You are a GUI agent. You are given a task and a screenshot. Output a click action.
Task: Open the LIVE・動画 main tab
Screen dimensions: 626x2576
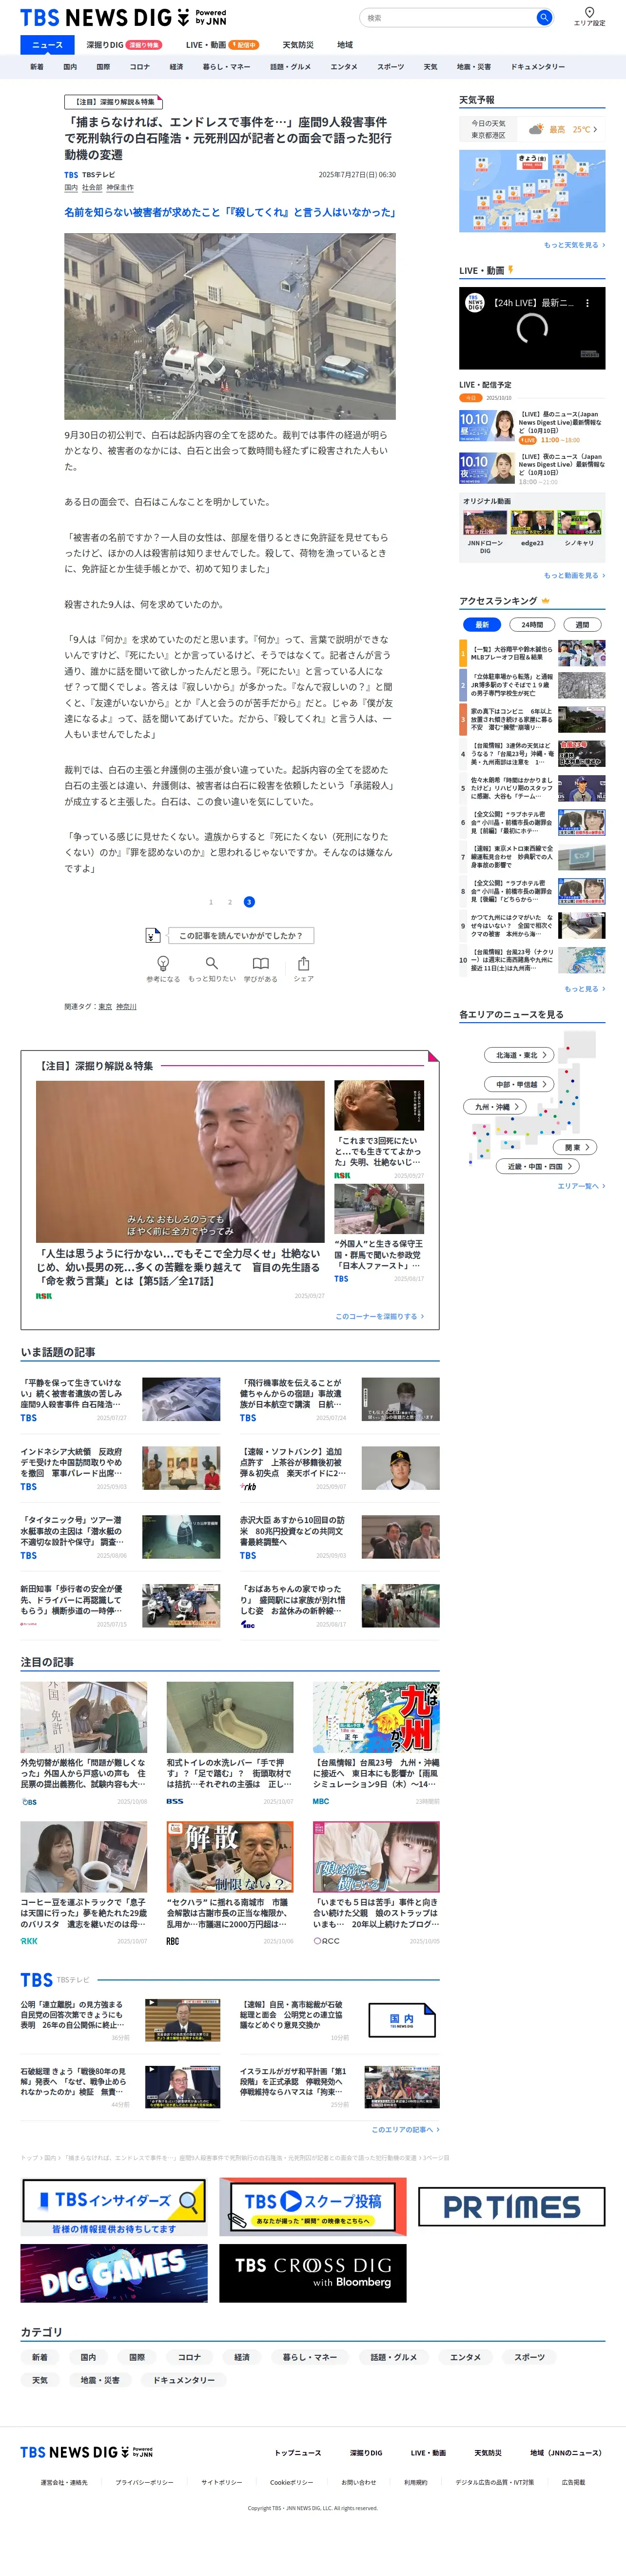(x=222, y=45)
